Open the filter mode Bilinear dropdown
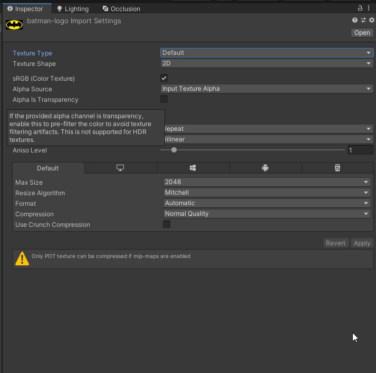Screen dimensions: 376x373 click(268, 139)
